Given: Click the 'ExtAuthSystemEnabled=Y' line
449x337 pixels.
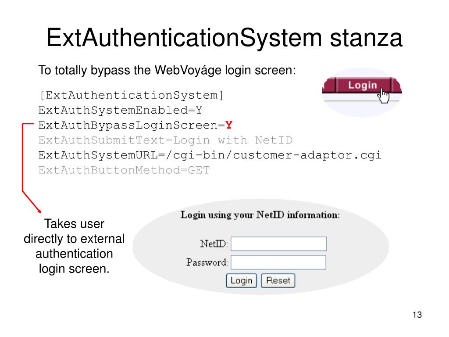Looking at the screenshot, I should [x=120, y=110].
